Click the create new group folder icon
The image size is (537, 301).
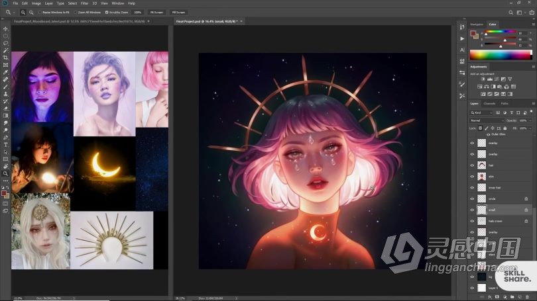[x=512, y=297]
